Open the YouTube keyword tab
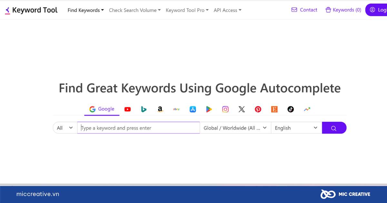Image resolution: width=387 pixels, height=203 pixels. [128, 109]
